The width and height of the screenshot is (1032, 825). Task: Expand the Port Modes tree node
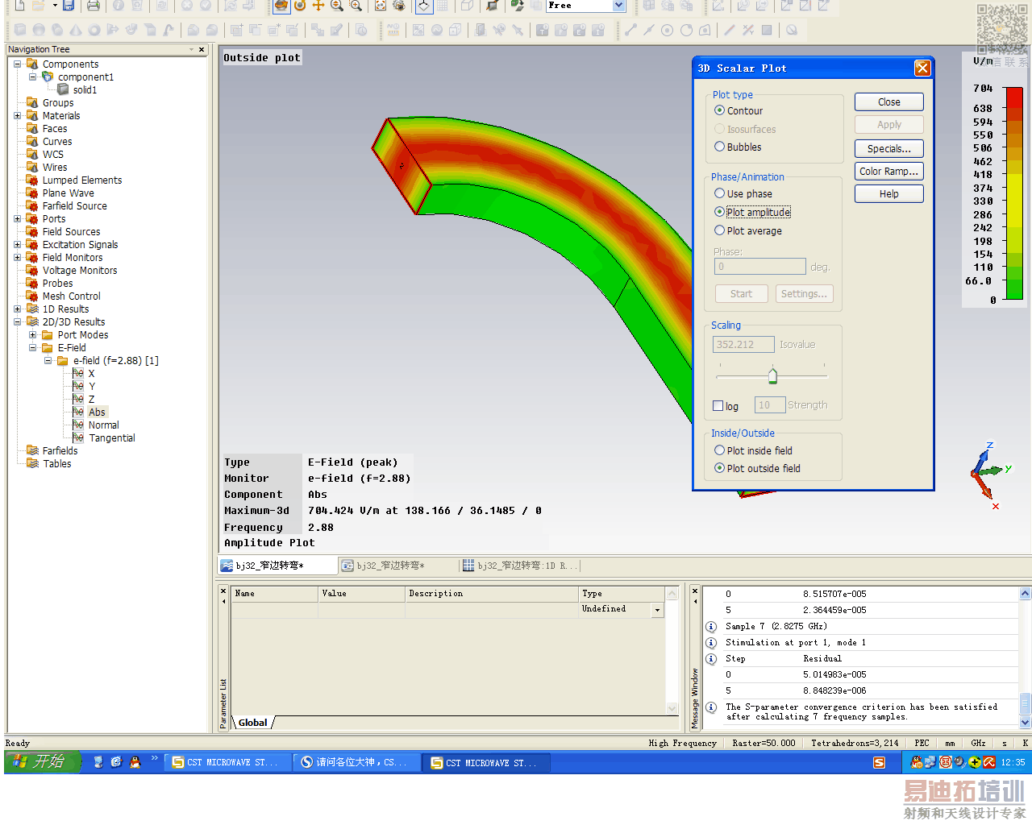32,334
